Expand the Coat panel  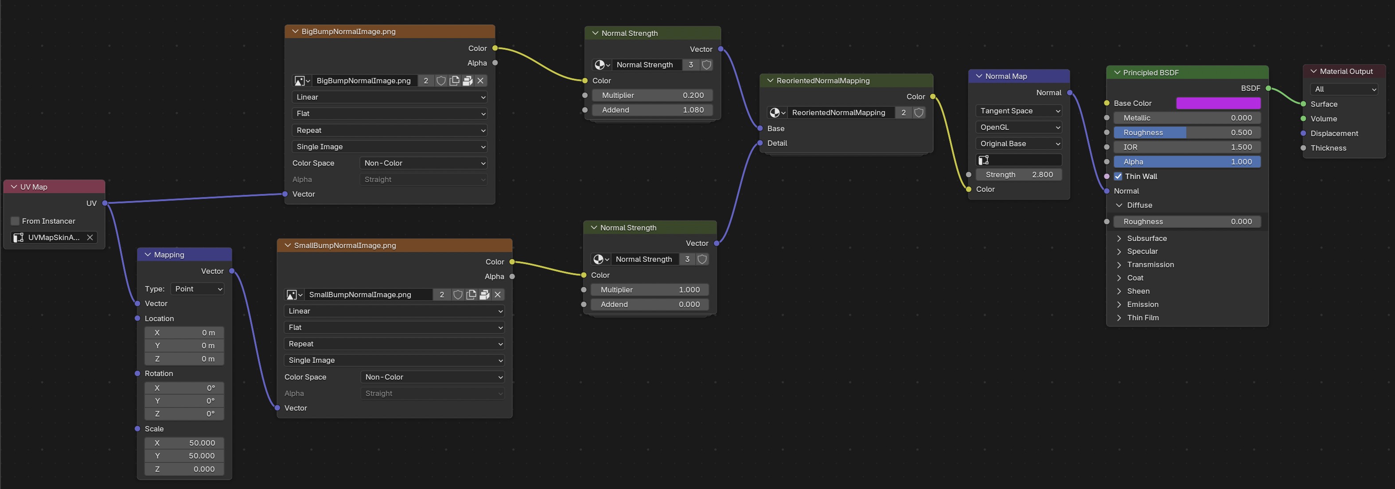tap(1119, 278)
